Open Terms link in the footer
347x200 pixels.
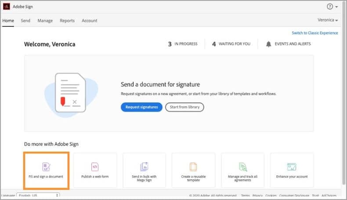tap(245, 196)
